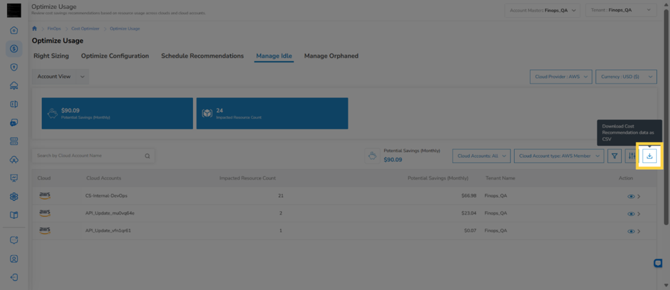The width and height of the screenshot is (670, 290).
Task: Click the logout icon at sidebar bottom
Action: pos(14,277)
